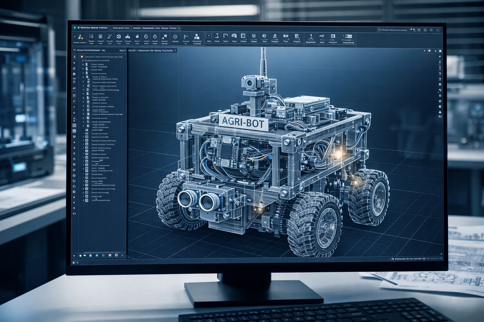
Task: Open the boxed down-arrow dropdown in the ribbon
Action: pos(209,36)
